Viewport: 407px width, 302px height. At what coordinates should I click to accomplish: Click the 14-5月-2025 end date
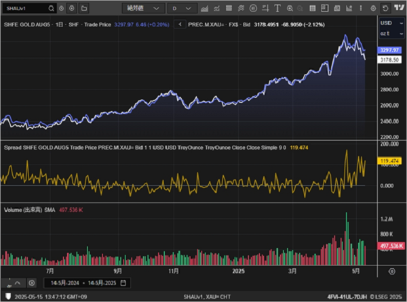click(x=102, y=283)
